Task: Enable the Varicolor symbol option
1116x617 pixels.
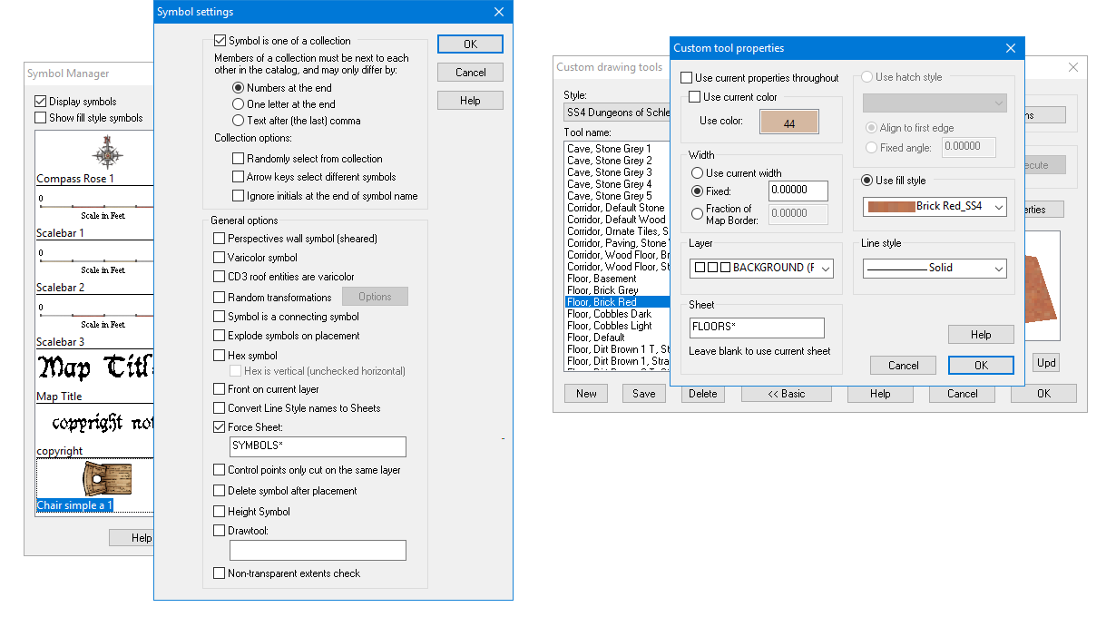Action: pos(219,257)
